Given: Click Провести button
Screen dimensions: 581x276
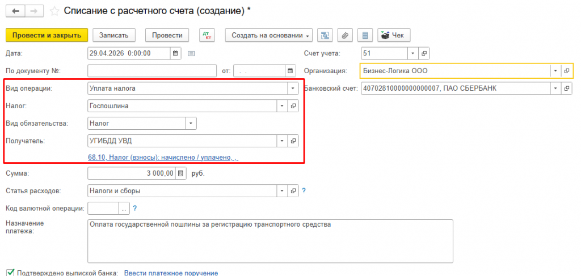Looking at the screenshot, I should 167,36.
